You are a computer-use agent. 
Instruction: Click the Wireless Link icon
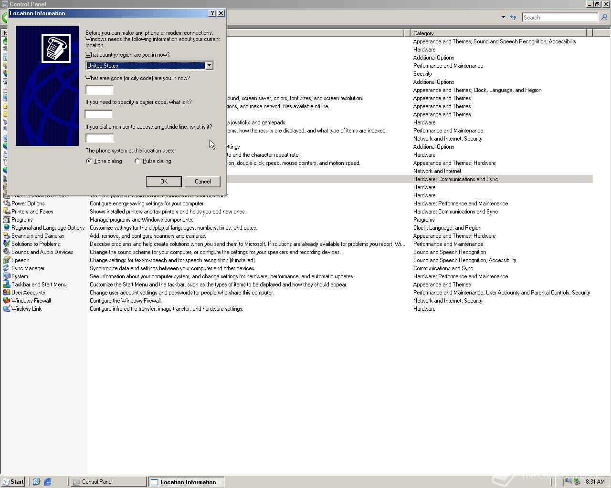click(6, 309)
